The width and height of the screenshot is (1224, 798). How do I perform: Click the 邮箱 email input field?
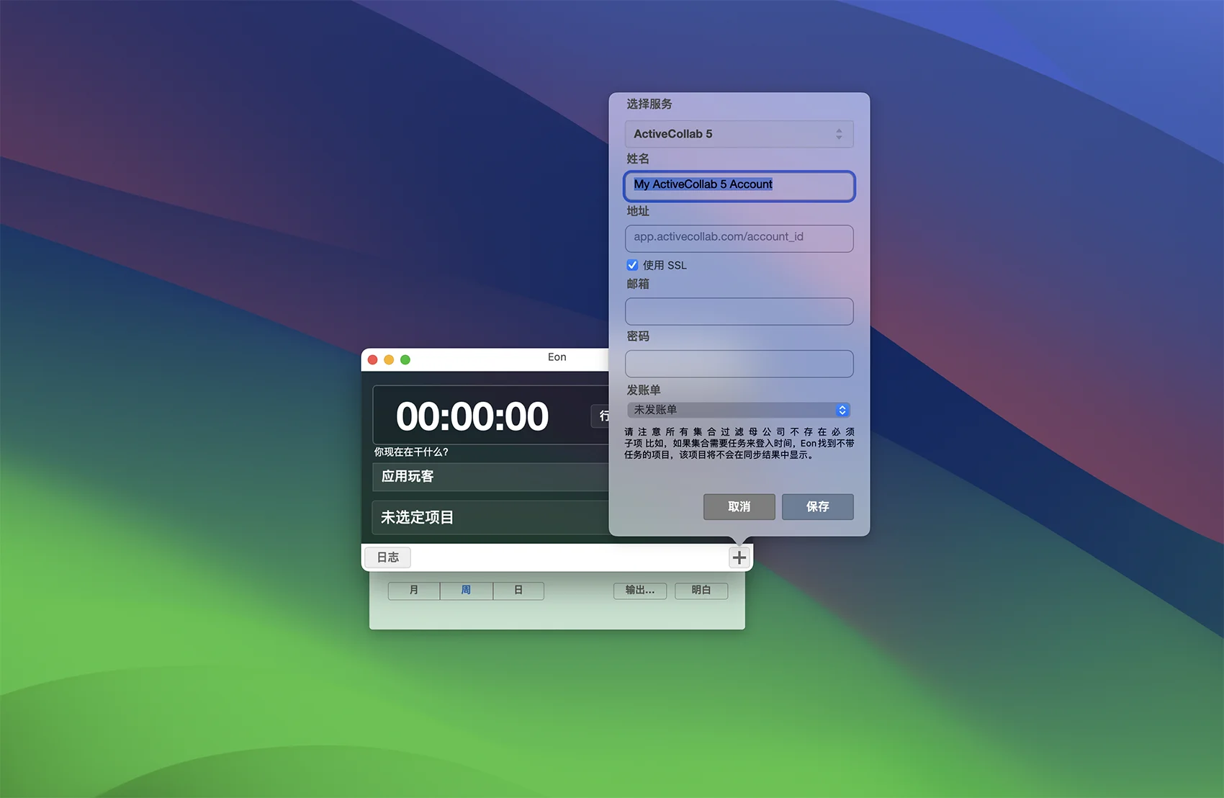point(739,311)
